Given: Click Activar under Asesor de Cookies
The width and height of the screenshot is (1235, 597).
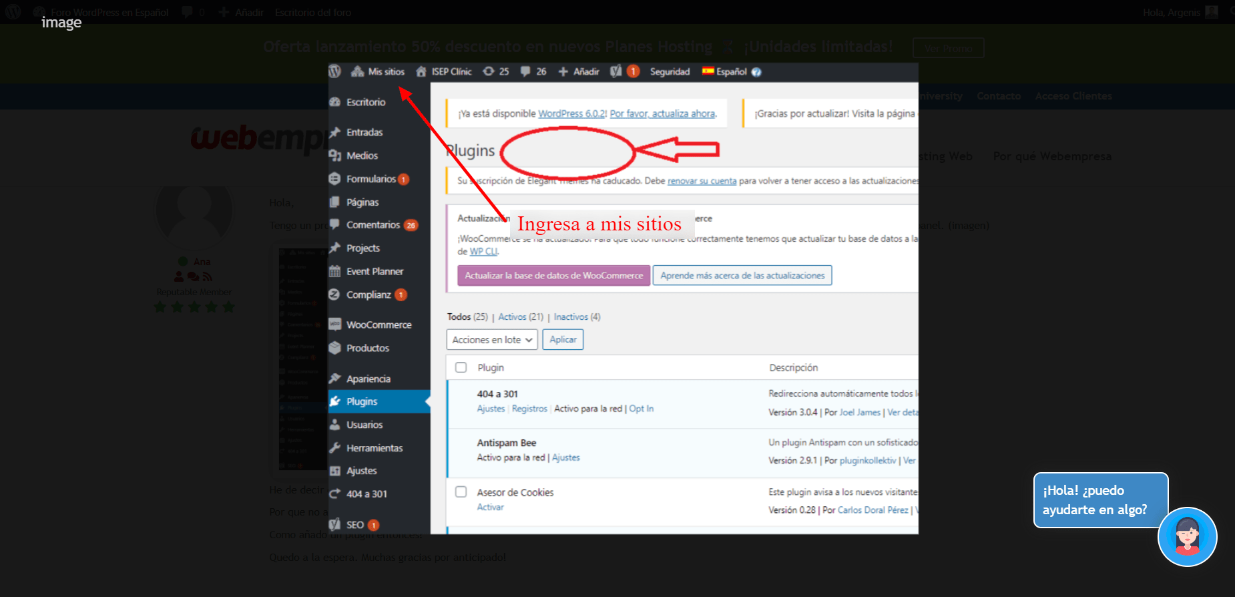Looking at the screenshot, I should click(491, 508).
